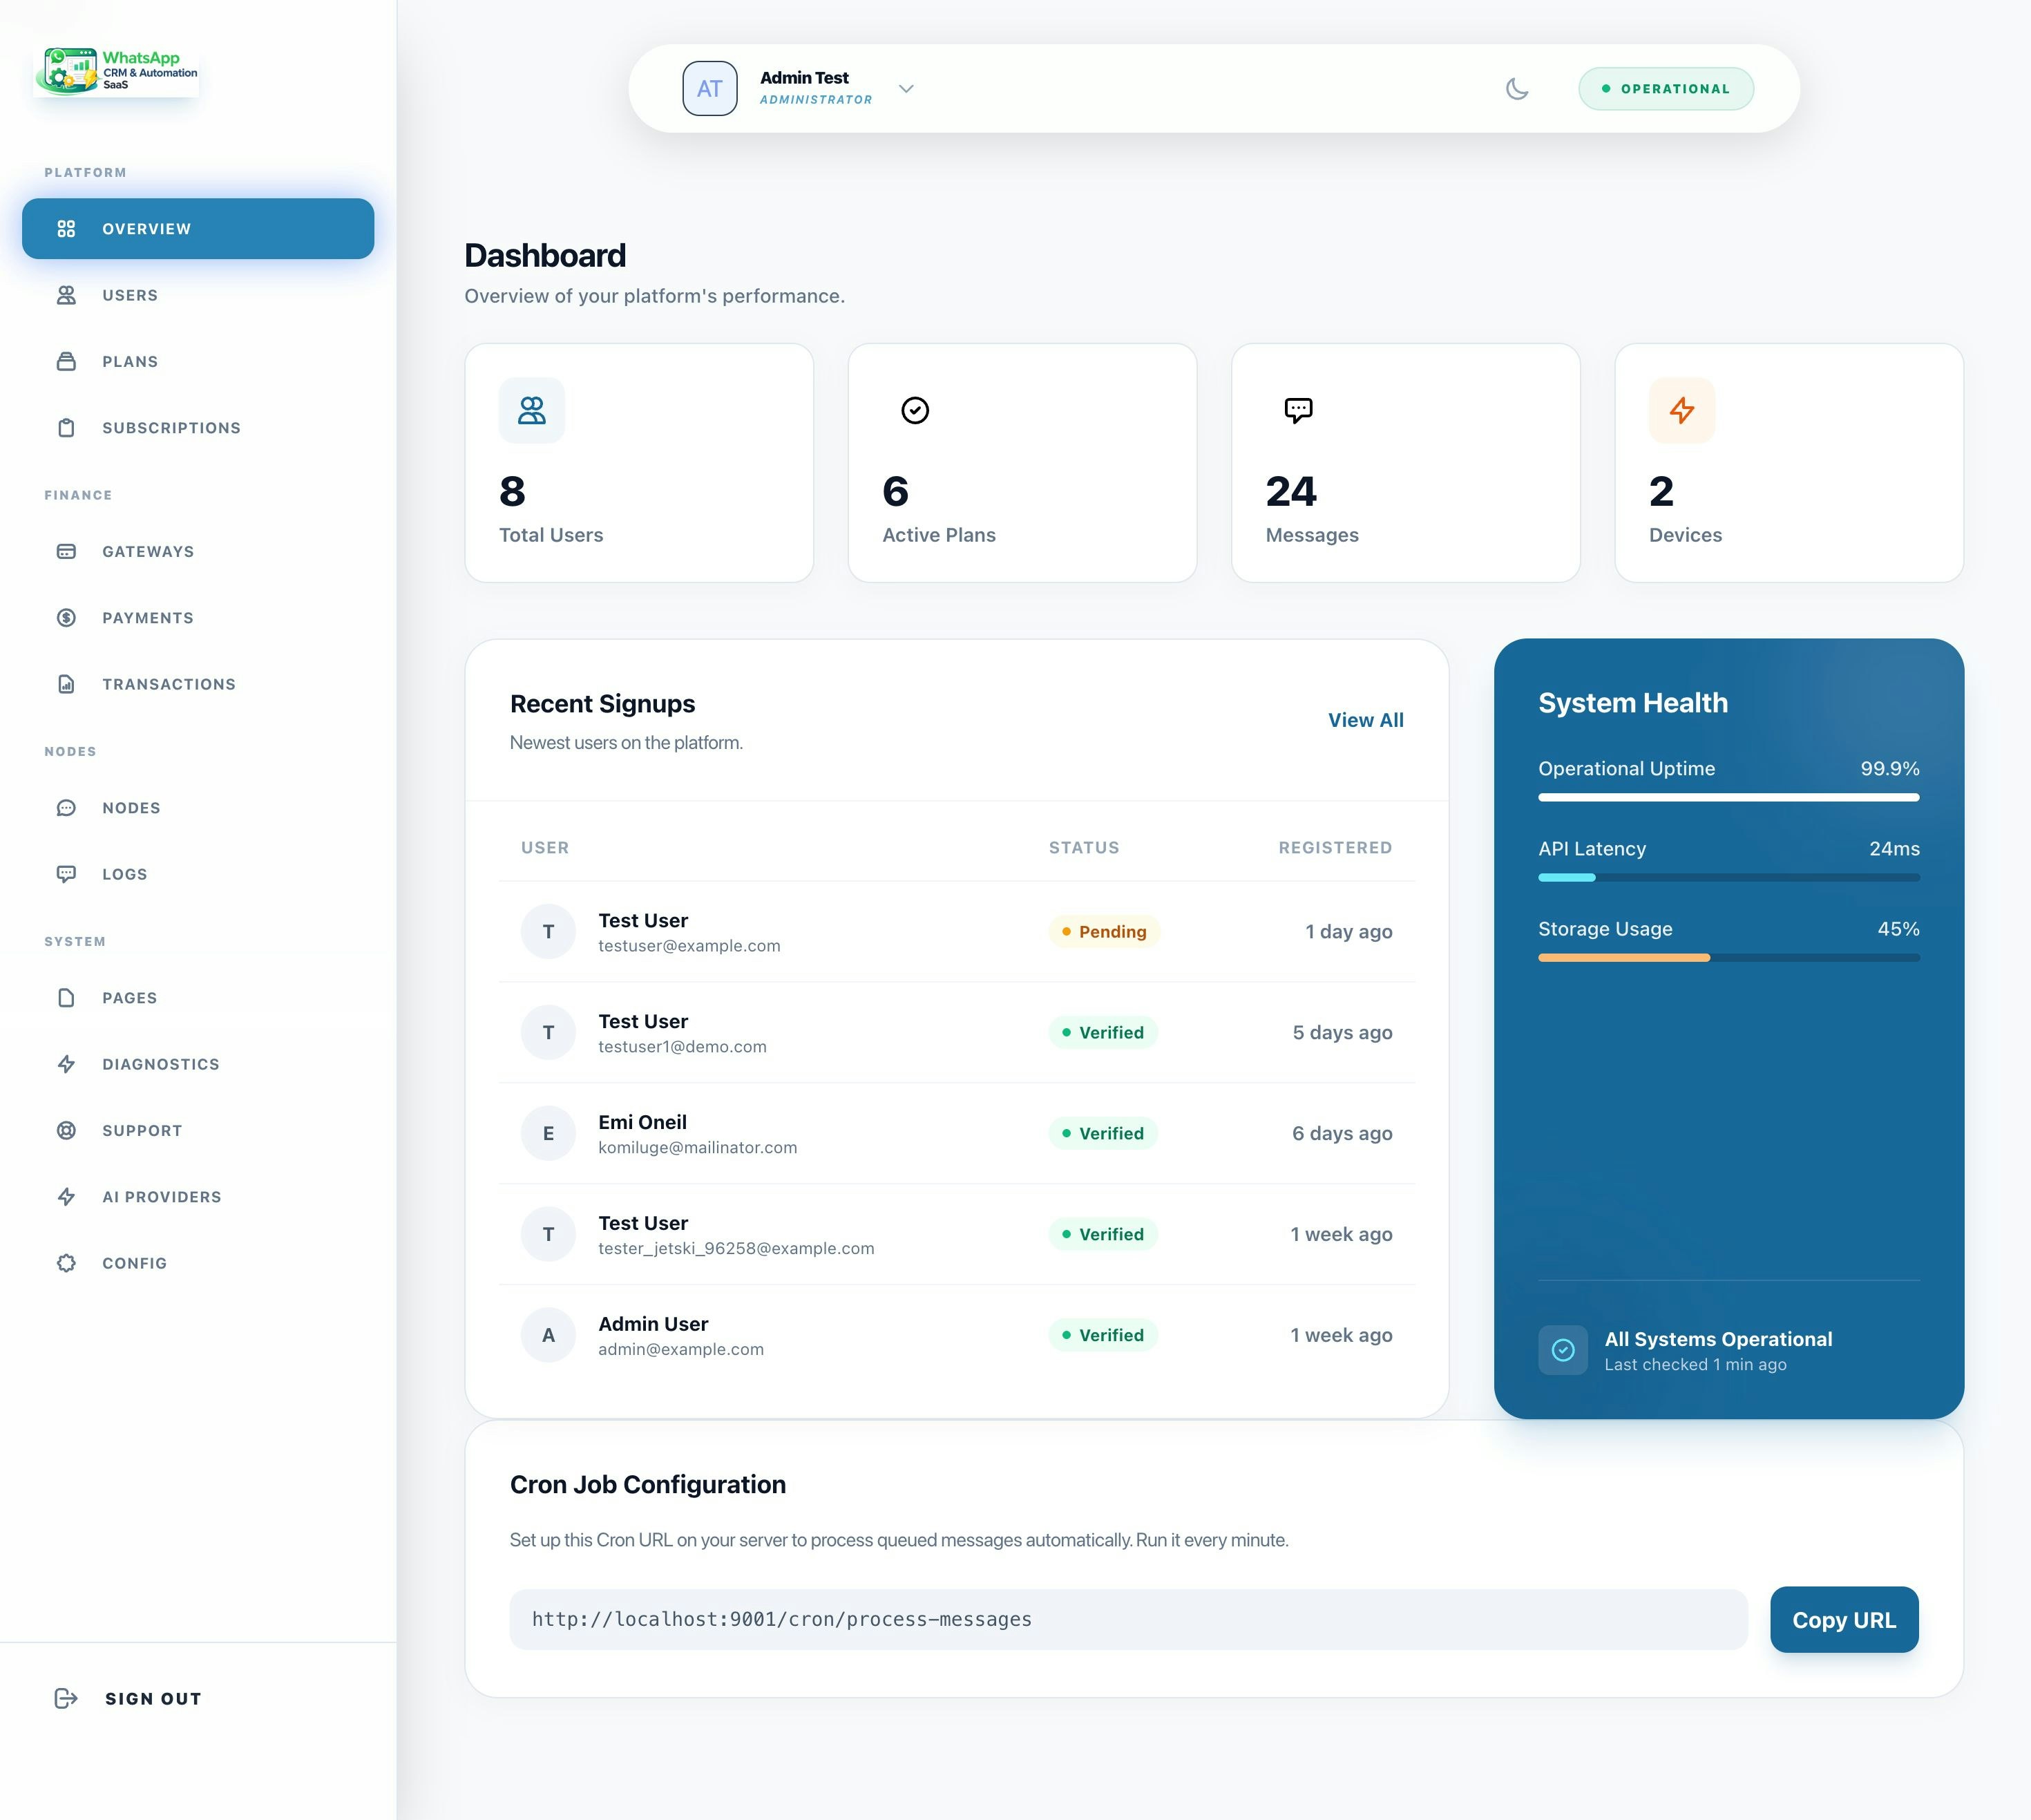Navigate to Gateways
The width and height of the screenshot is (2031, 1820).
tap(198, 551)
